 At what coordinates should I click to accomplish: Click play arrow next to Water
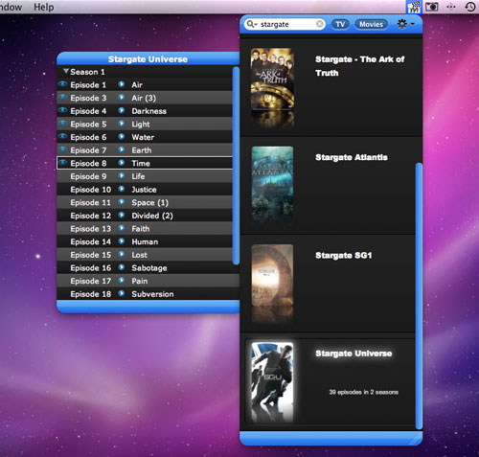121,137
